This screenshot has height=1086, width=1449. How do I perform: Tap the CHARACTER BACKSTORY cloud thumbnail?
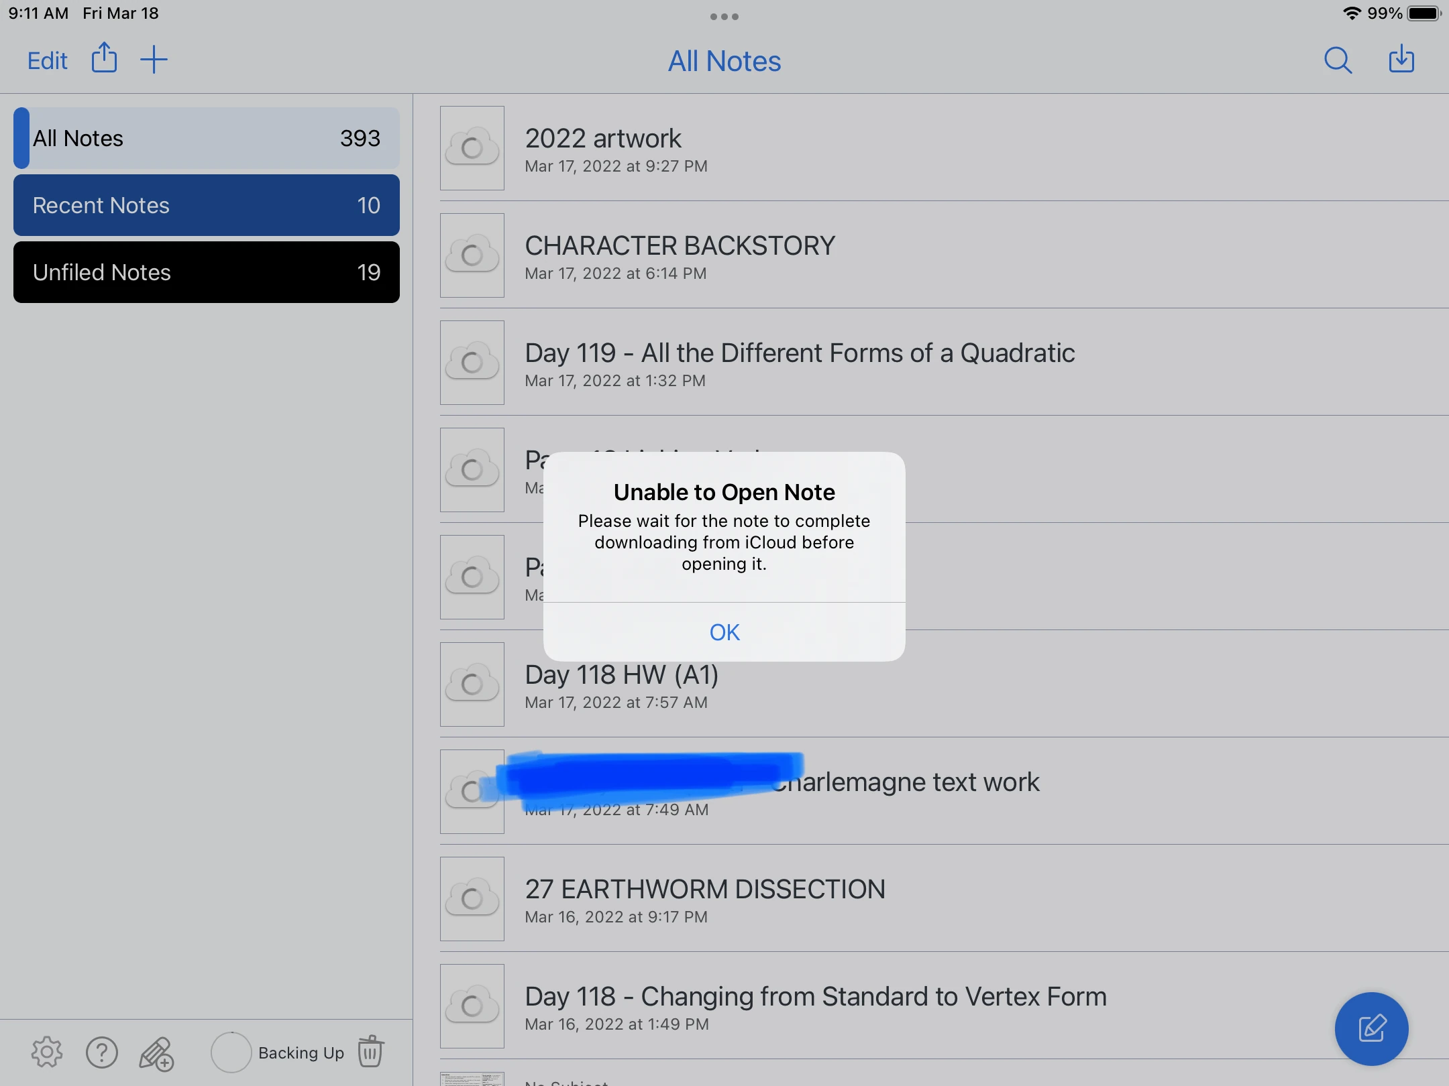coord(472,255)
